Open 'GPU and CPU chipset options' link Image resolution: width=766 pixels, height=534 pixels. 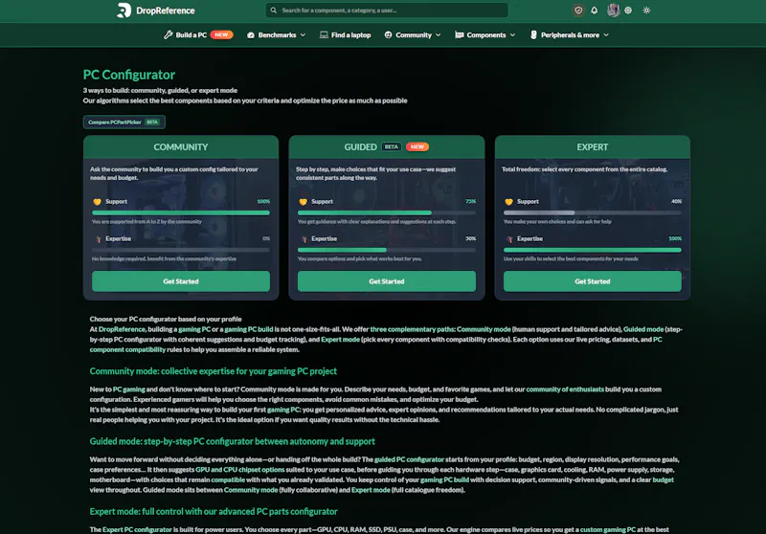(240, 470)
